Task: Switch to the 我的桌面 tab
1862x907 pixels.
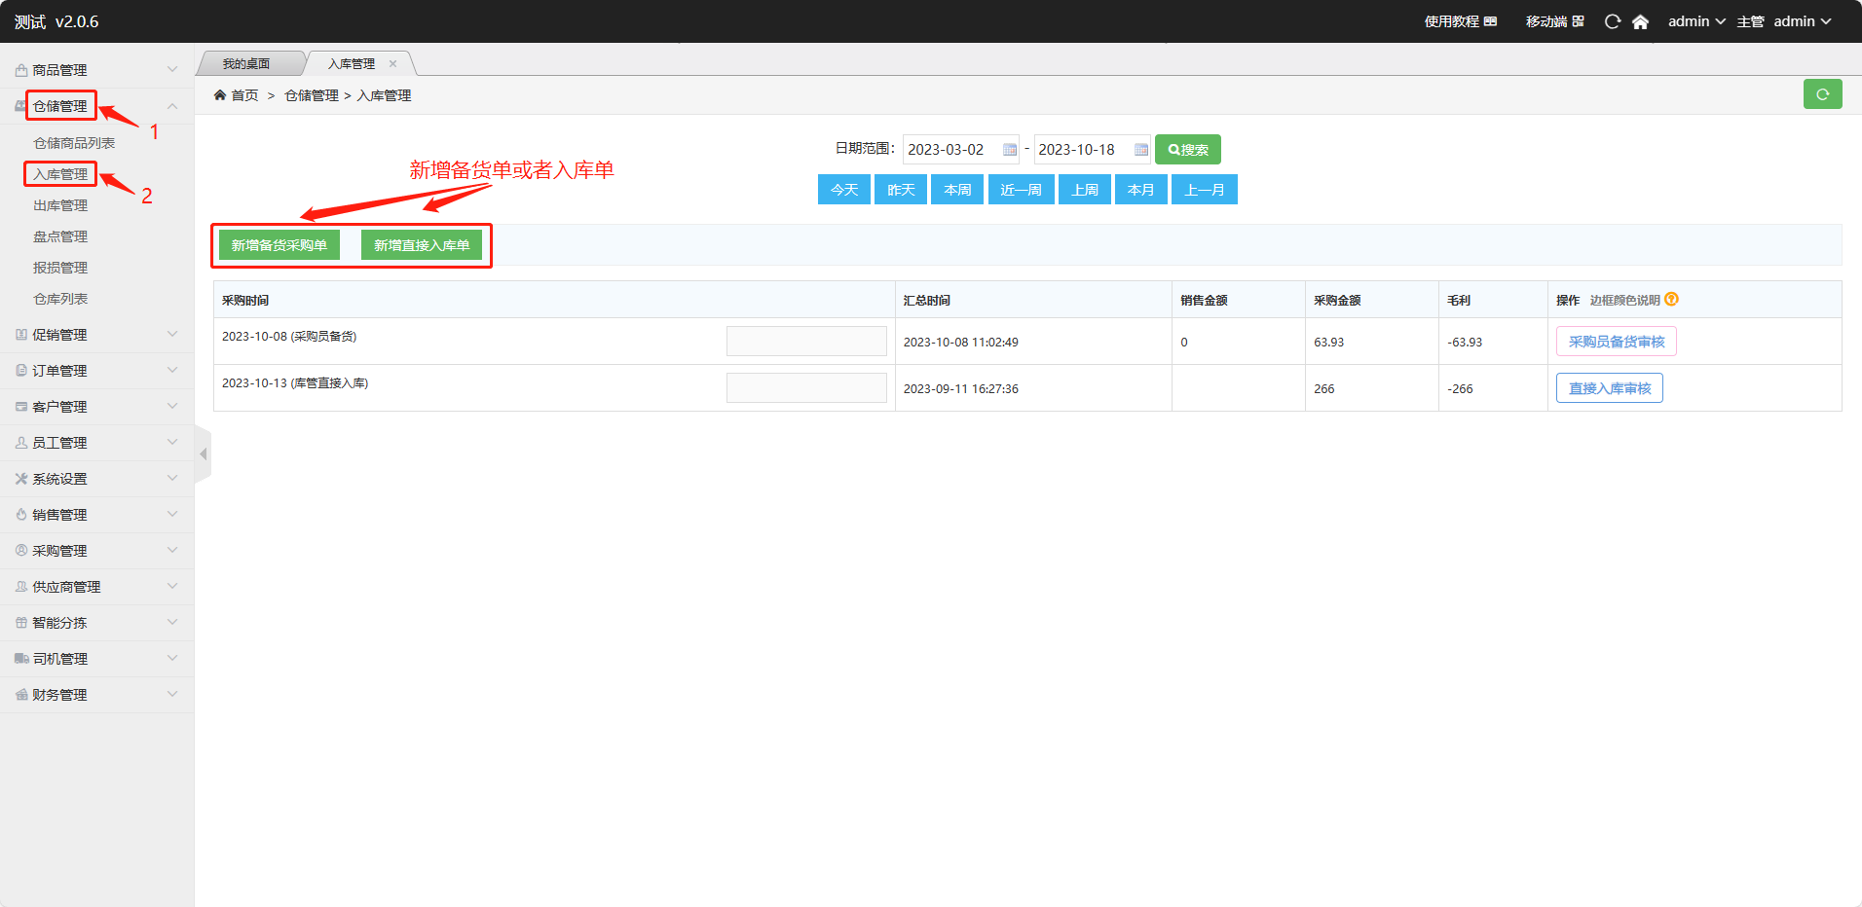Action: click(246, 64)
